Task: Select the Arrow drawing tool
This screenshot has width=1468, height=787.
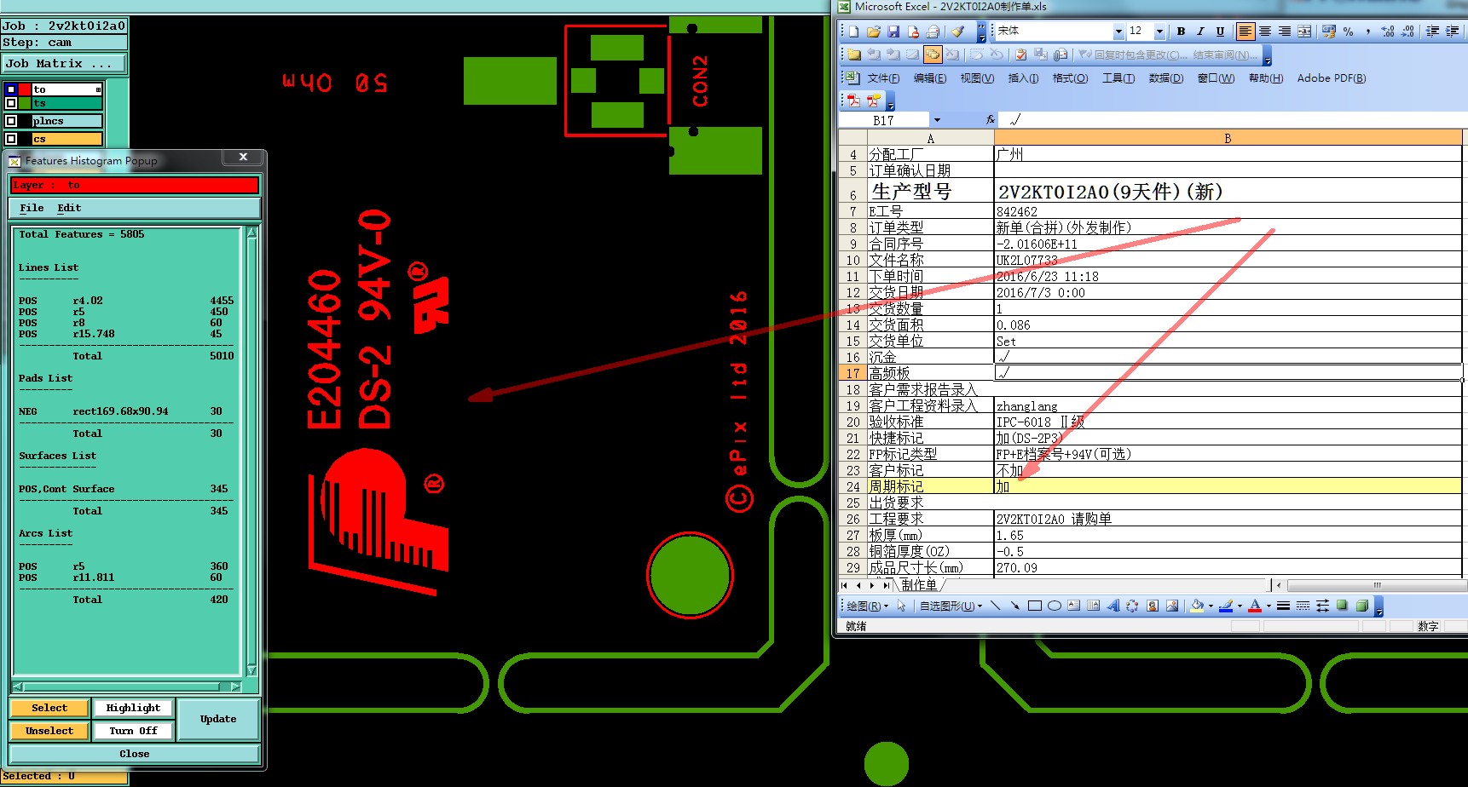Action: point(1014,606)
